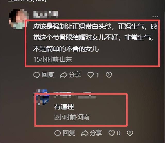Click the 回复 label under the first comment
The width and height of the screenshot is (165, 143).
[x=48, y=75]
